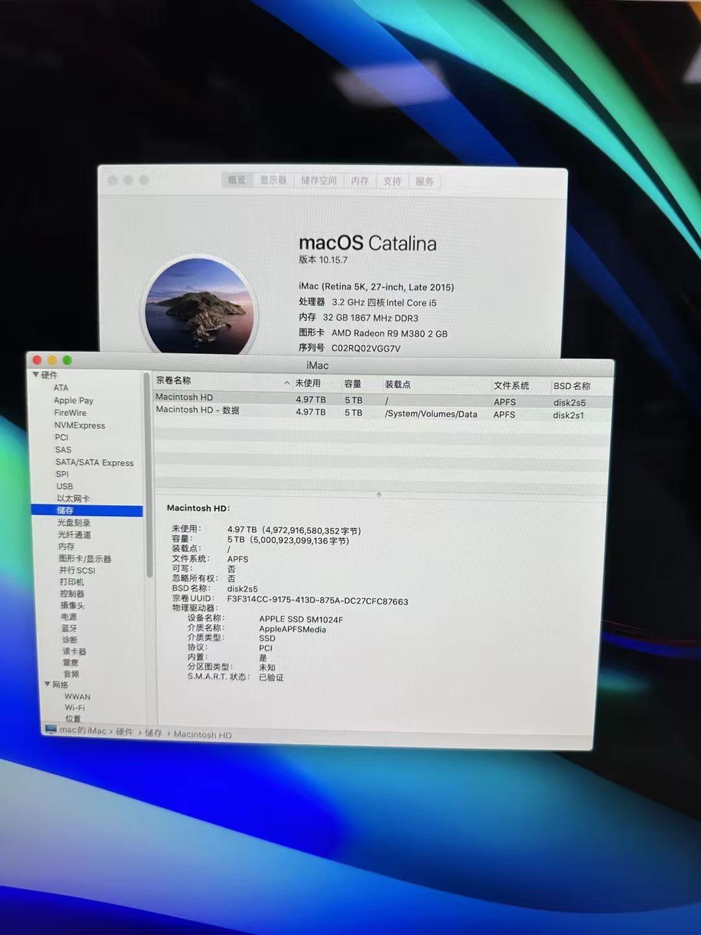Select 打印机 in the sidebar
The image size is (701, 935).
click(72, 582)
